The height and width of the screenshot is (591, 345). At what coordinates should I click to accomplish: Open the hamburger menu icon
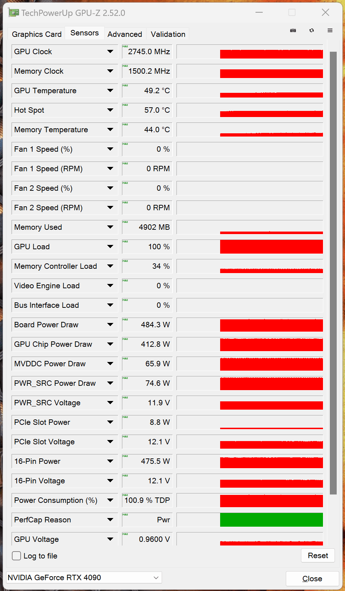[330, 31]
